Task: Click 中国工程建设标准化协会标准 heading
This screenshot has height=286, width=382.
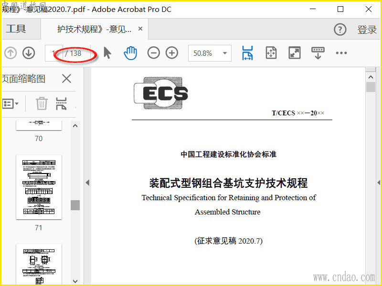Action: pyautogui.click(x=229, y=154)
